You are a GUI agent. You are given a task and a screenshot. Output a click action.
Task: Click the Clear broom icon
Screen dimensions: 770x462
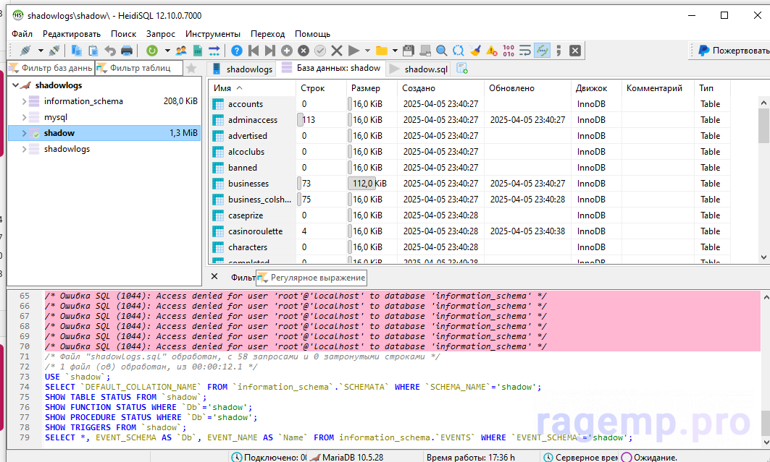point(475,51)
